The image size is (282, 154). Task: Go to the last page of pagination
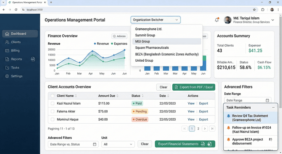coord(212,128)
